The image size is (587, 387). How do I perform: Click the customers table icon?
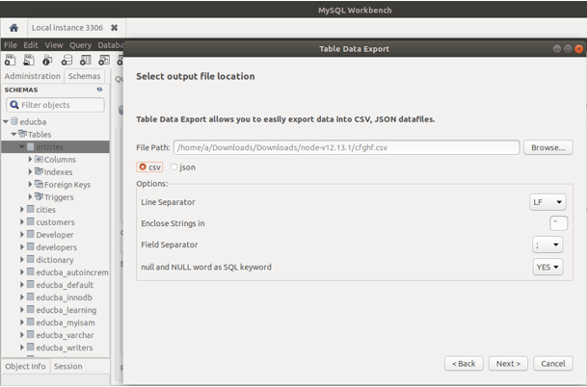[x=31, y=221]
